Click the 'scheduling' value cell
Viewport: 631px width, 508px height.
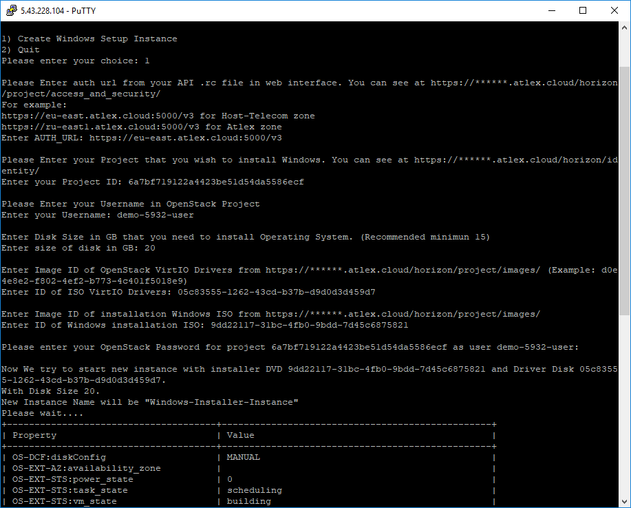tap(255, 490)
